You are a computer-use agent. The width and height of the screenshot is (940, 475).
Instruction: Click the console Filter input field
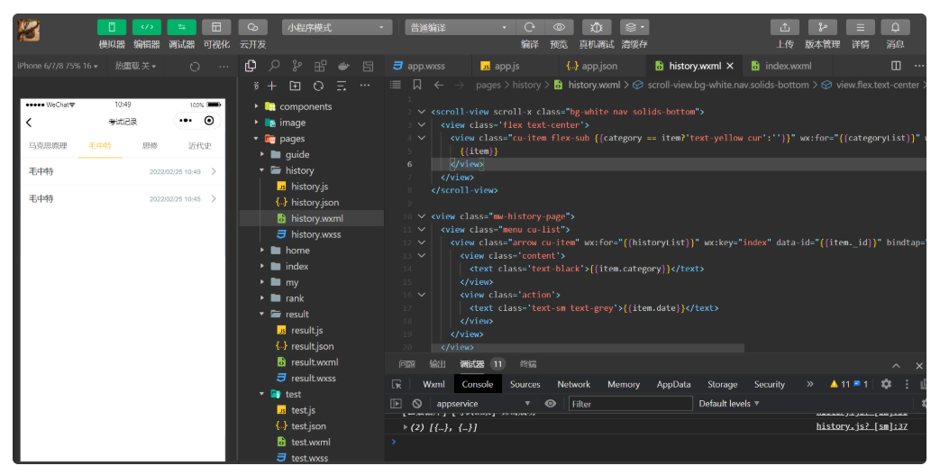pos(630,404)
